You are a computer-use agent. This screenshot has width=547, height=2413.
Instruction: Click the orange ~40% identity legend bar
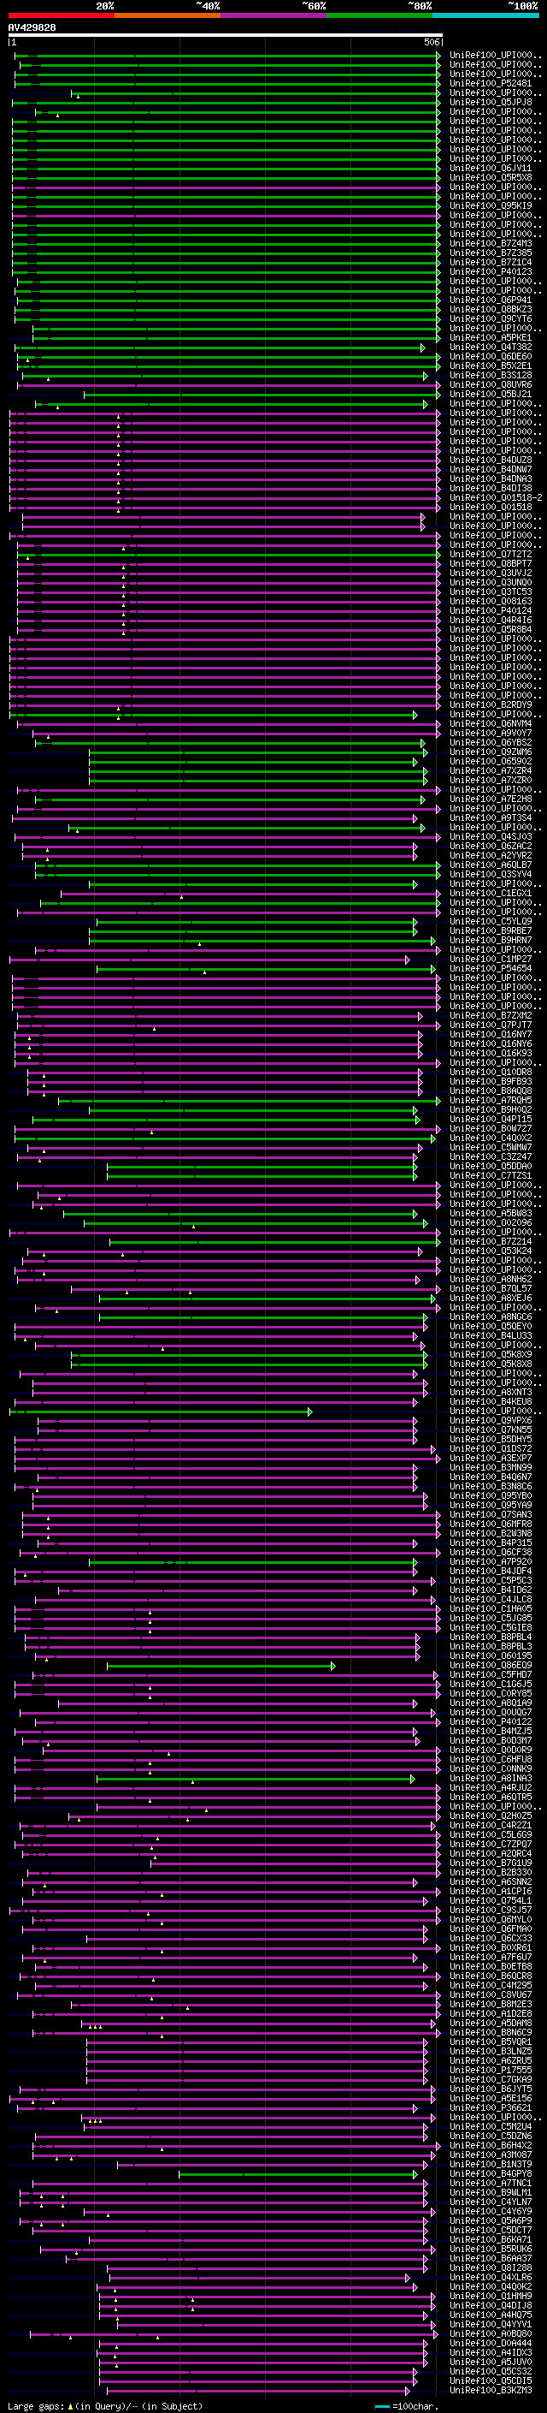pyautogui.click(x=168, y=15)
